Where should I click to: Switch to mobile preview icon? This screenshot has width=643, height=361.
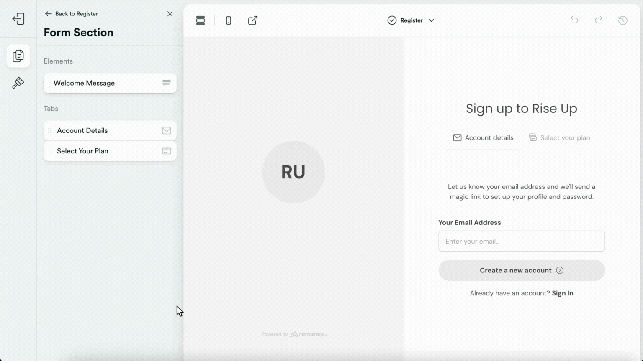tap(229, 20)
